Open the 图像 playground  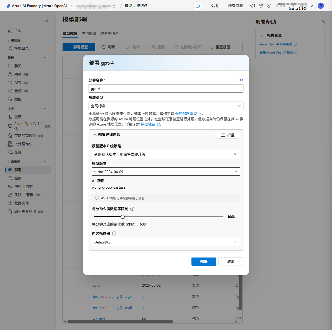(x=18, y=99)
